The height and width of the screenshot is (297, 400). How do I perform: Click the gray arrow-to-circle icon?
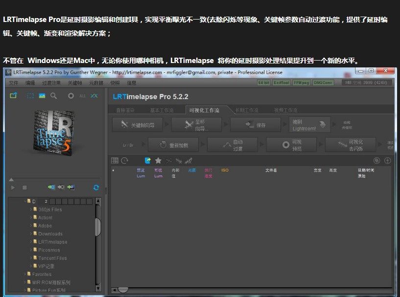(61, 187)
